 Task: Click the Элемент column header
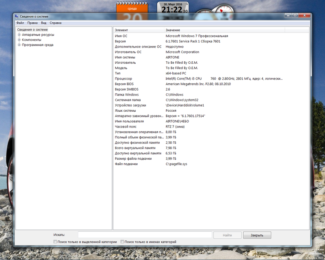click(x=139, y=30)
